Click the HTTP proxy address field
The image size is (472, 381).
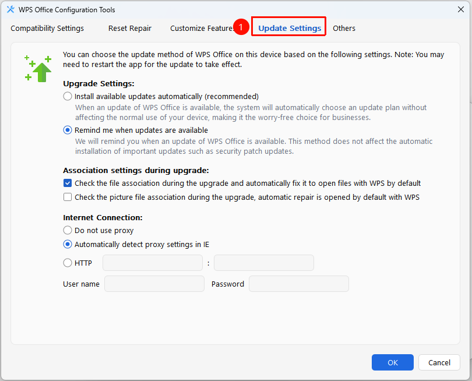pyautogui.click(x=153, y=263)
